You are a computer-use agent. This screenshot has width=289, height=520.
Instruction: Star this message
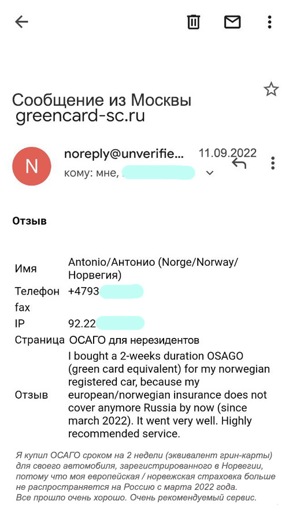271,89
